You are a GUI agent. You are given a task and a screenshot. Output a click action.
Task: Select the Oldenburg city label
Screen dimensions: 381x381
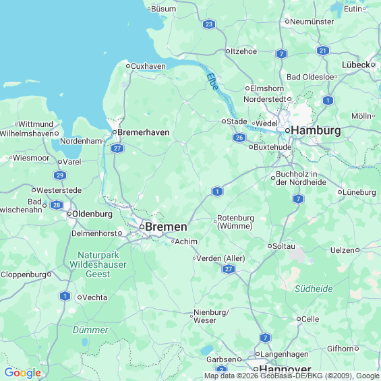[x=92, y=214]
